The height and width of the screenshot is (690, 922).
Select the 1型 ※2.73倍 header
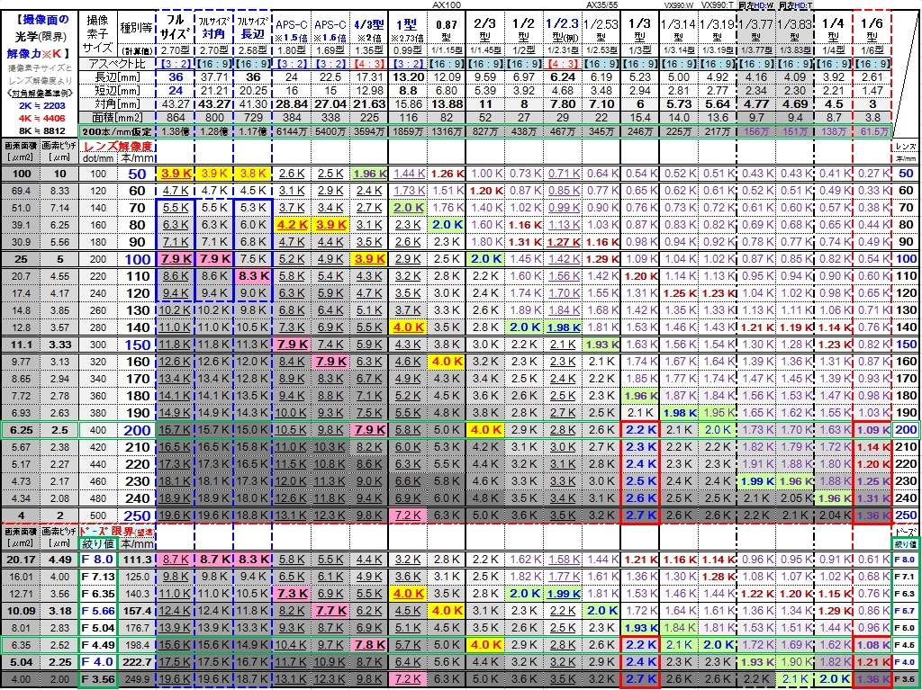click(x=408, y=30)
